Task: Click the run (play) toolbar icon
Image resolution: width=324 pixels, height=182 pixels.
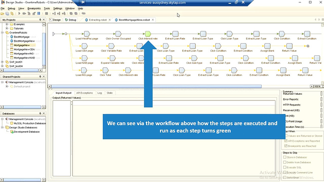Action: [x=19, y=14]
